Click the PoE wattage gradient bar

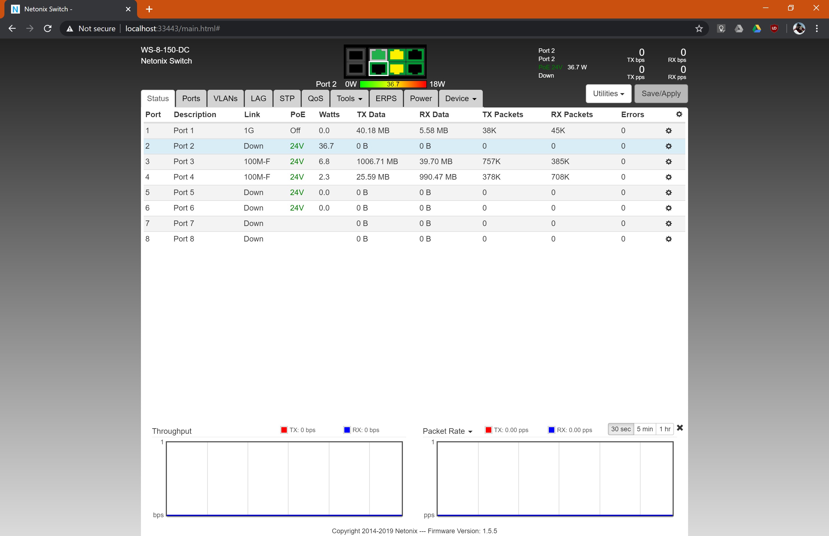point(393,84)
